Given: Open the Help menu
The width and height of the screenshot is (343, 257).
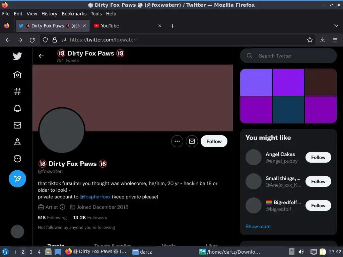Looking at the screenshot, I should (111, 14).
